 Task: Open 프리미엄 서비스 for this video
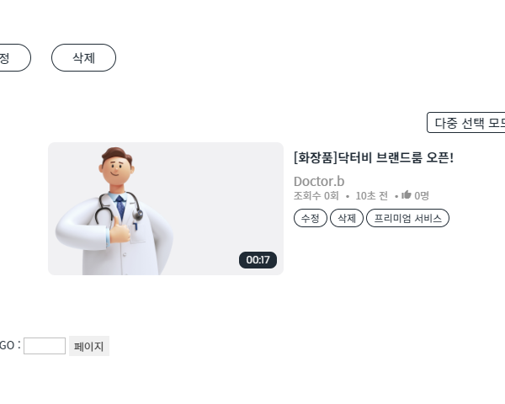click(407, 218)
